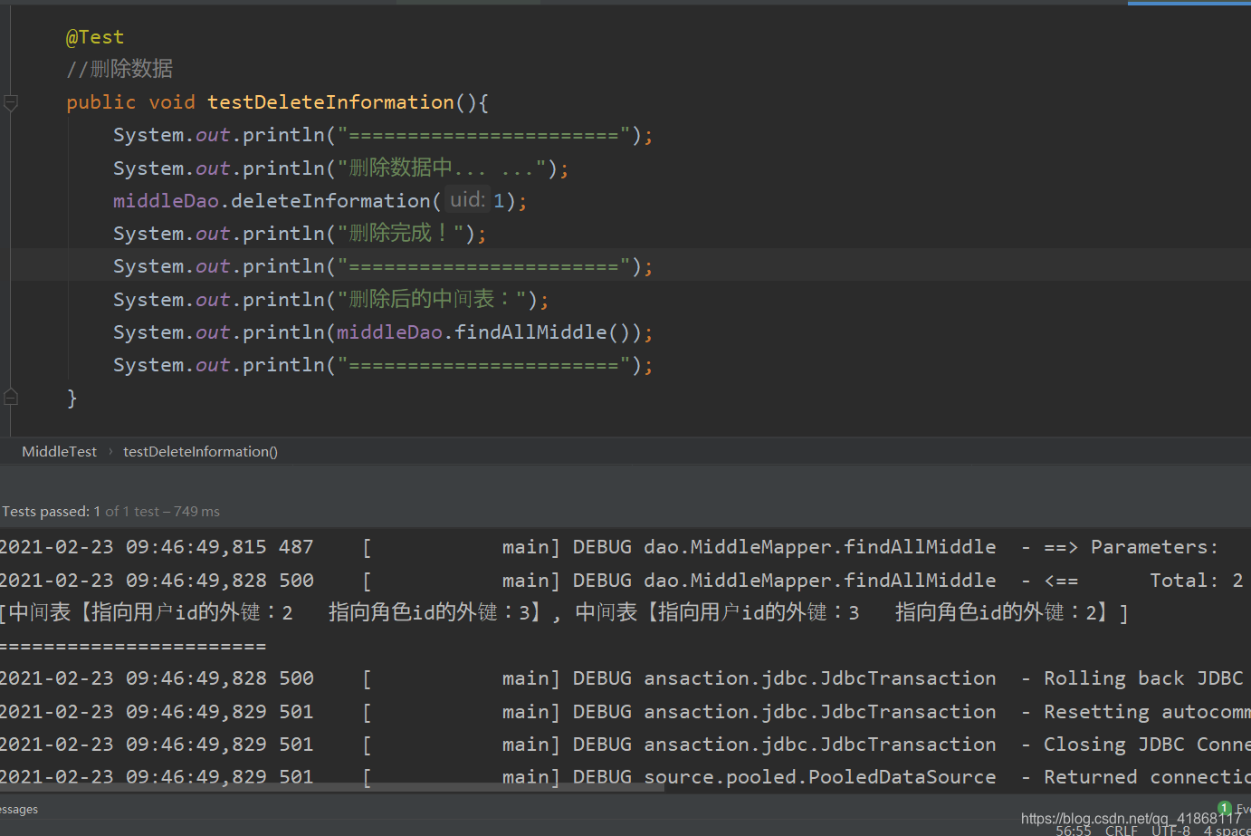The width and height of the screenshot is (1251, 836).
Task: Click middleDao.deleteInformation call
Action: point(320,200)
